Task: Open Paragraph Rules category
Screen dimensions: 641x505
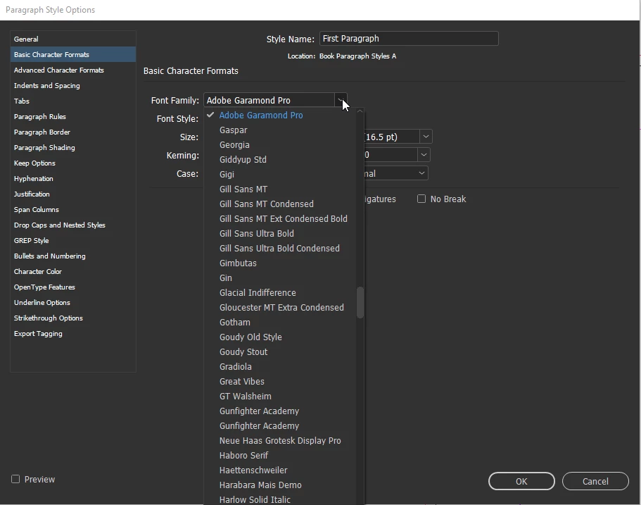Action: 72,117
